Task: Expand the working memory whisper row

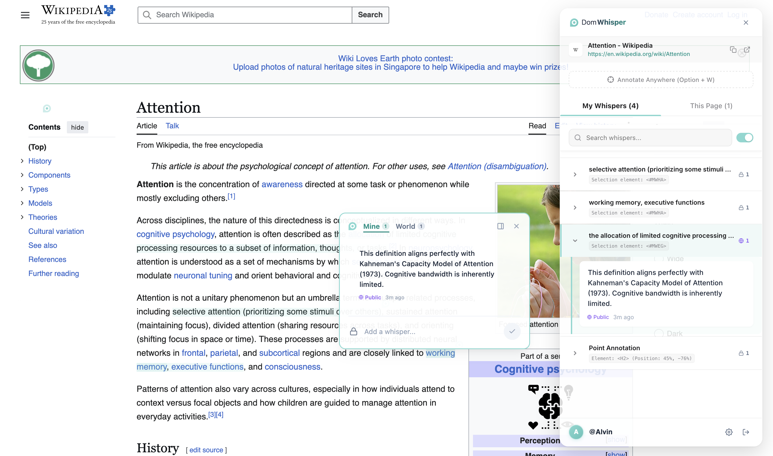Action: pyautogui.click(x=575, y=208)
